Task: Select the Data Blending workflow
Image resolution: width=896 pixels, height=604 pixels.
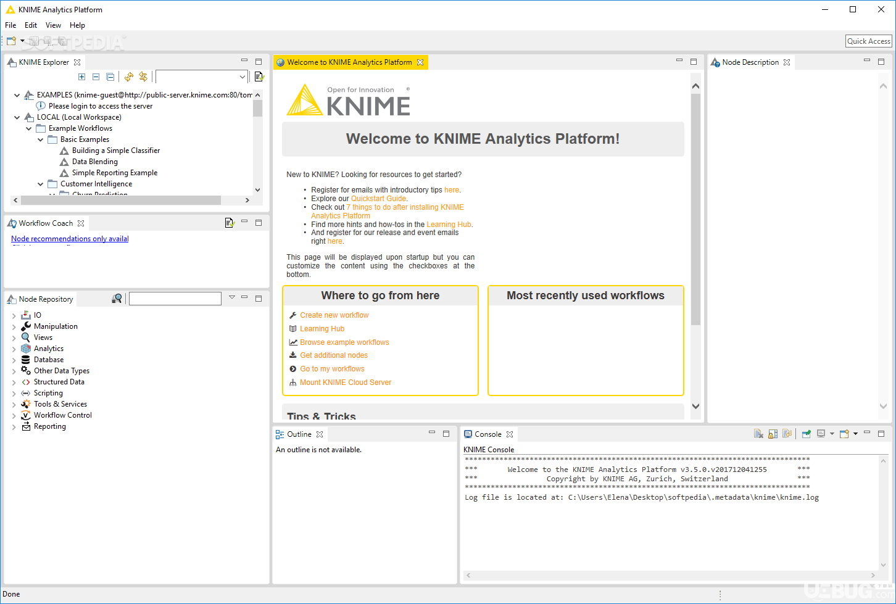Action: (x=95, y=162)
